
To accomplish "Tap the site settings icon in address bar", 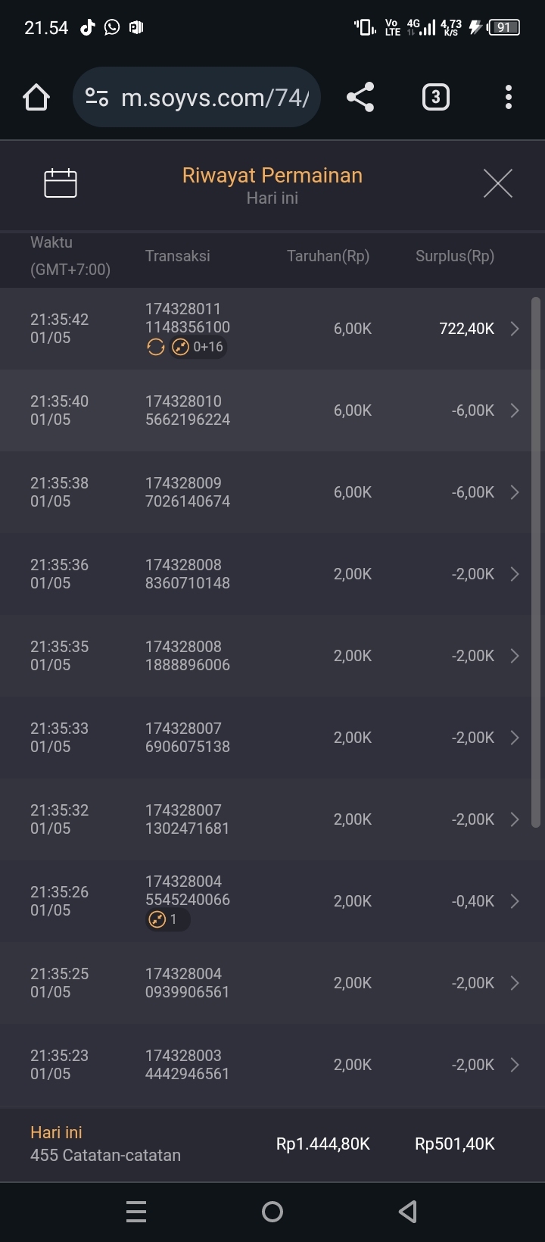I will (97, 98).
